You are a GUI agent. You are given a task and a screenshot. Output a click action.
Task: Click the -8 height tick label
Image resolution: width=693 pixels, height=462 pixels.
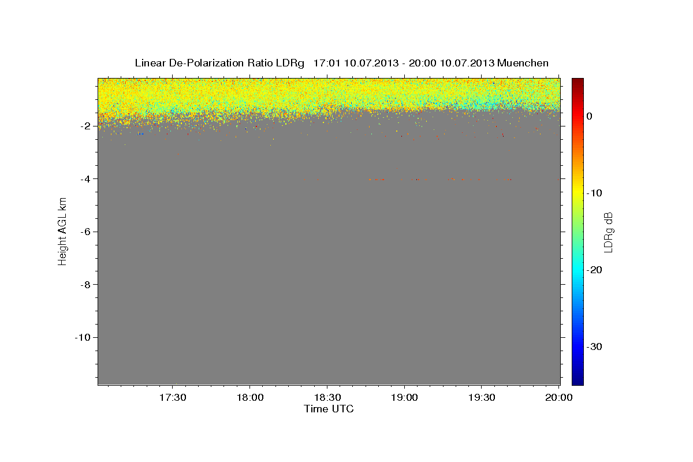click(x=86, y=285)
